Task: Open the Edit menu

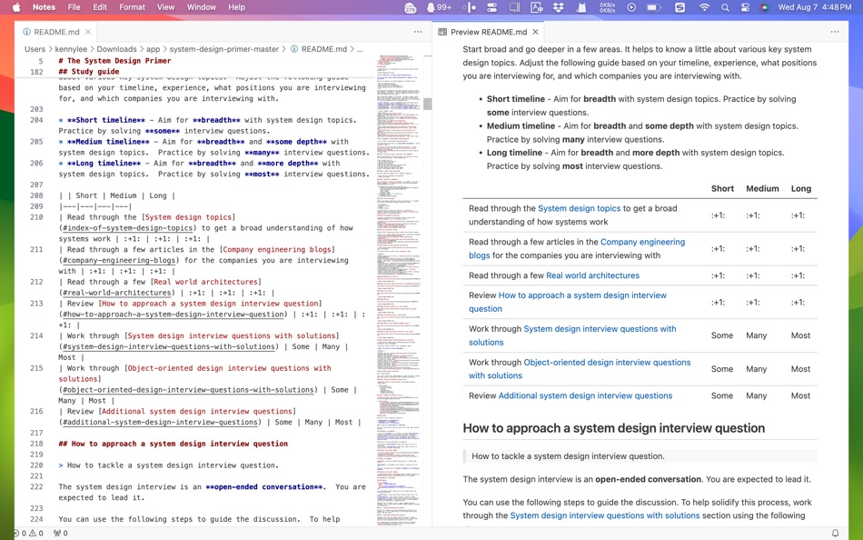Action: click(100, 7)
